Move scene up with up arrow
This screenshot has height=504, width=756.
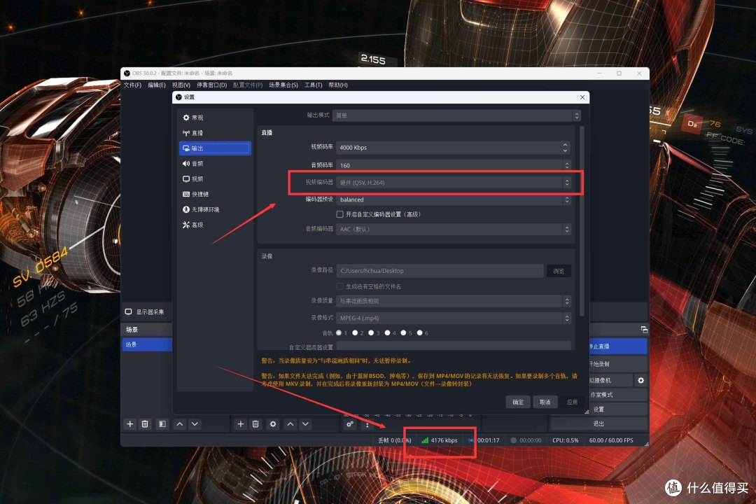(180, 424)
